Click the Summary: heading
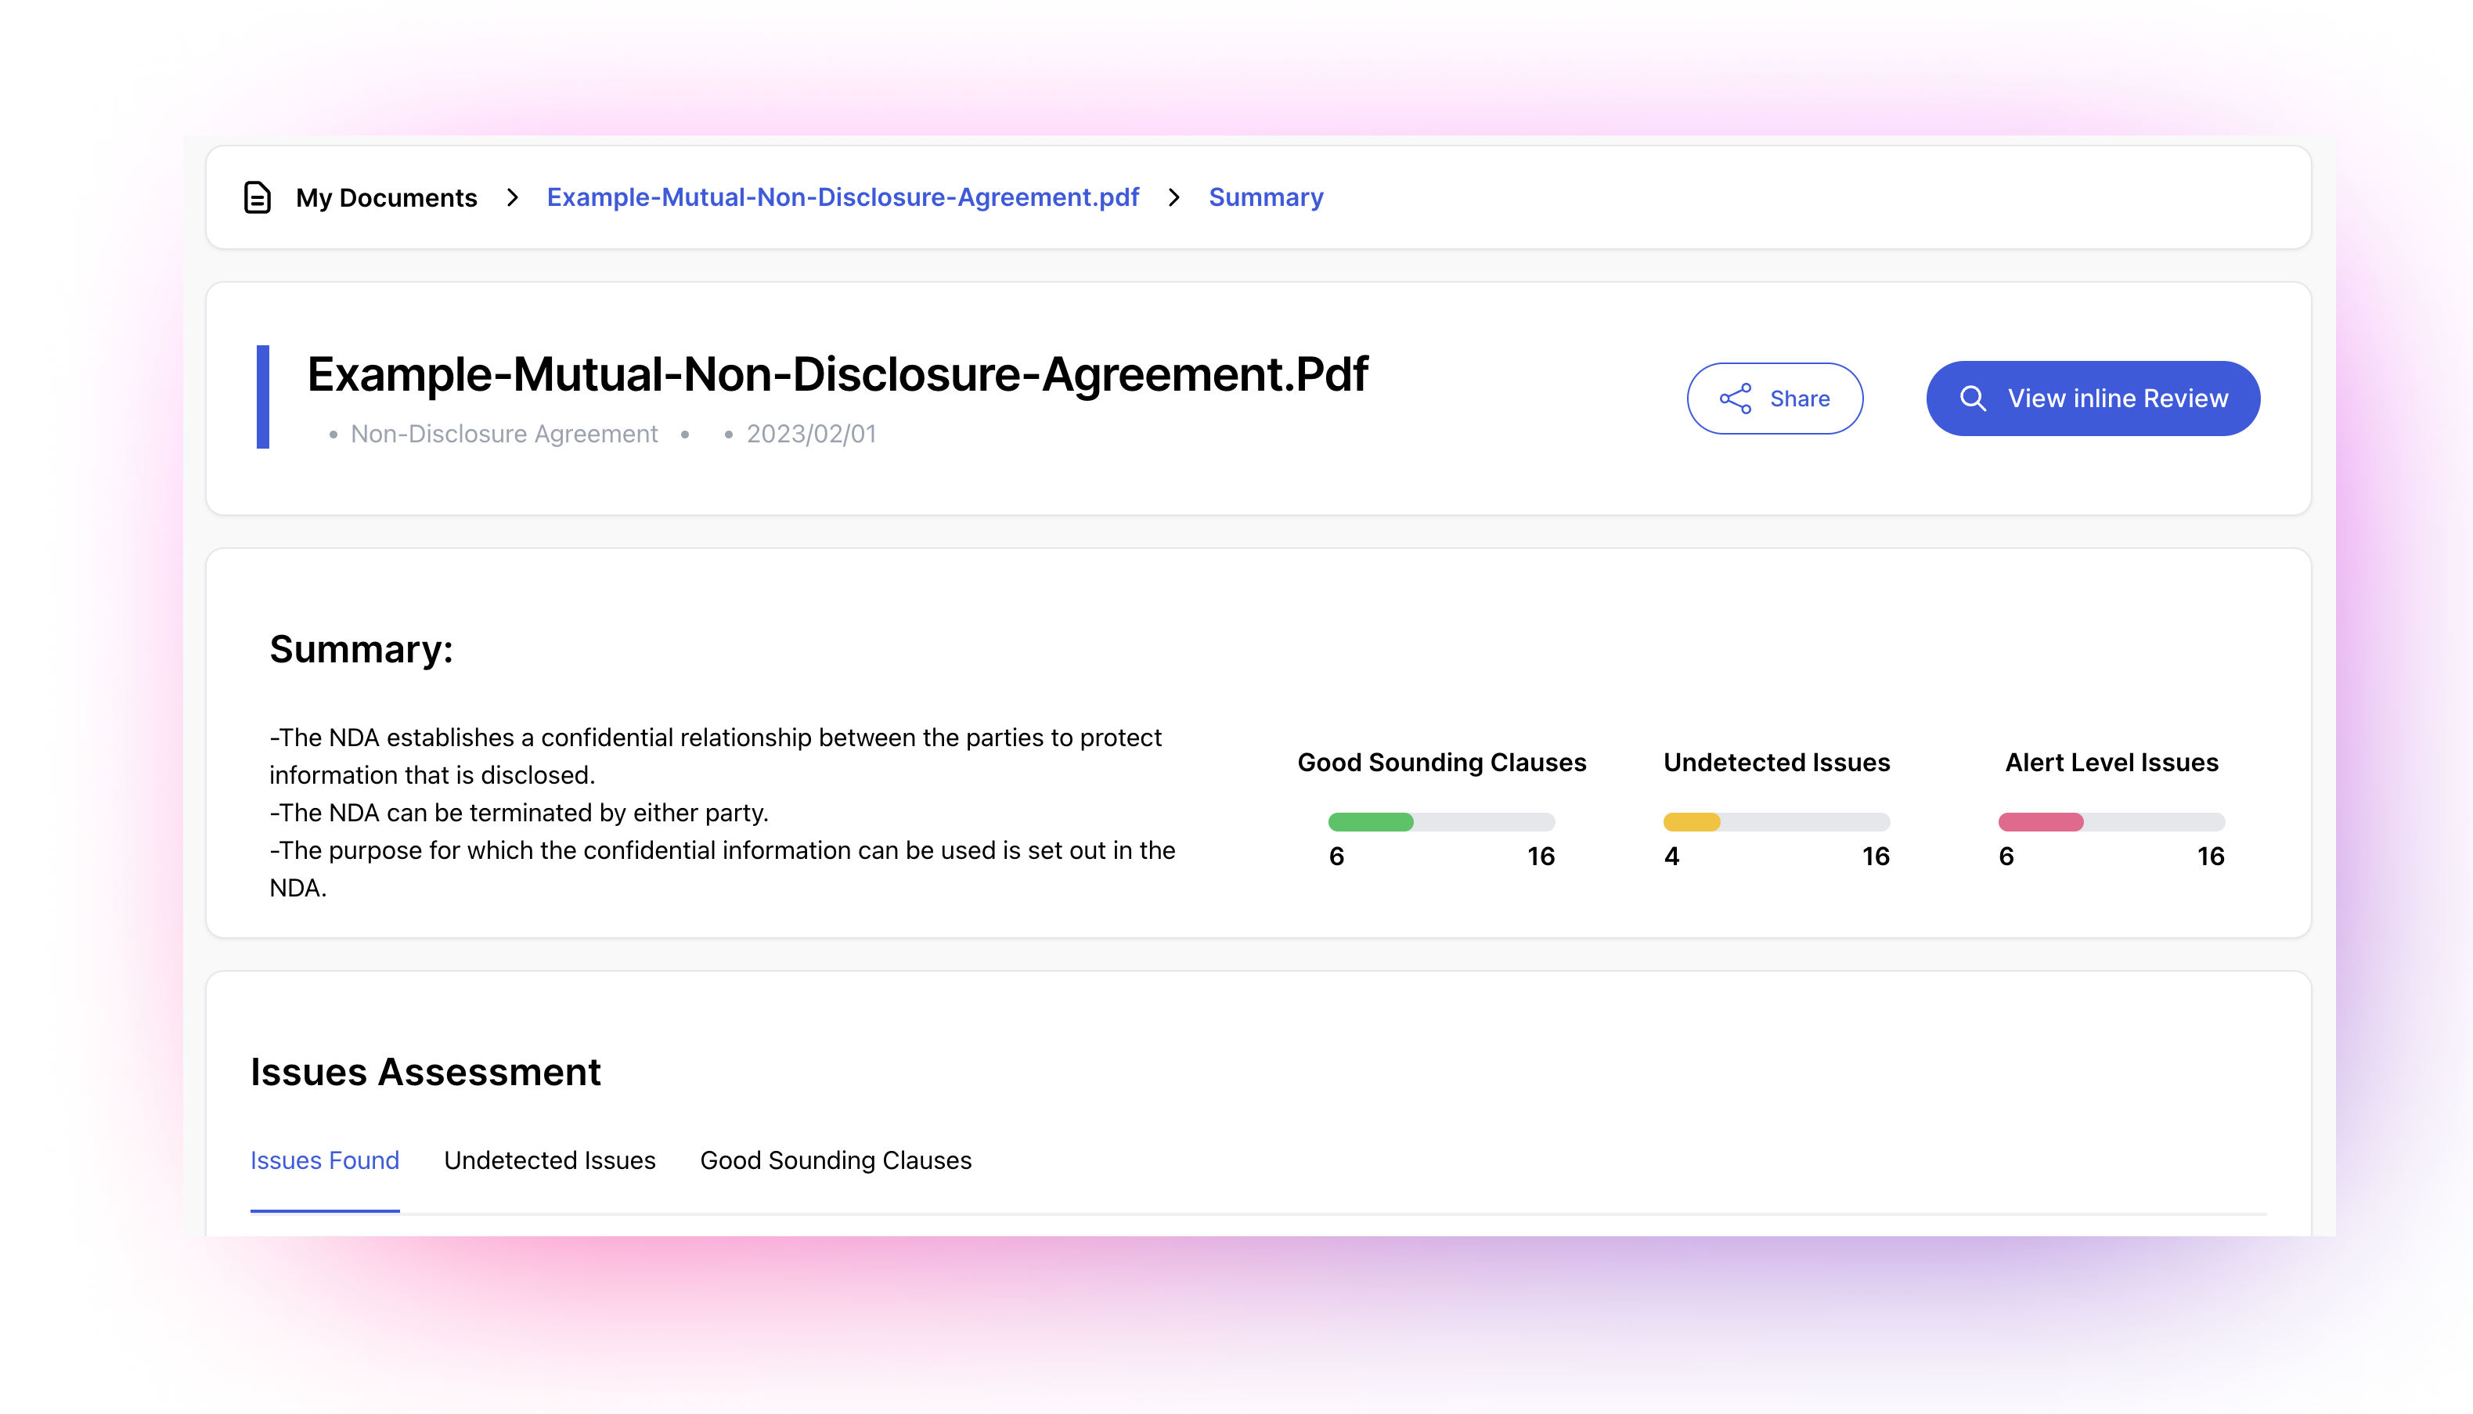This screenshot has height=1414, width=2473. tap(361, 649)
